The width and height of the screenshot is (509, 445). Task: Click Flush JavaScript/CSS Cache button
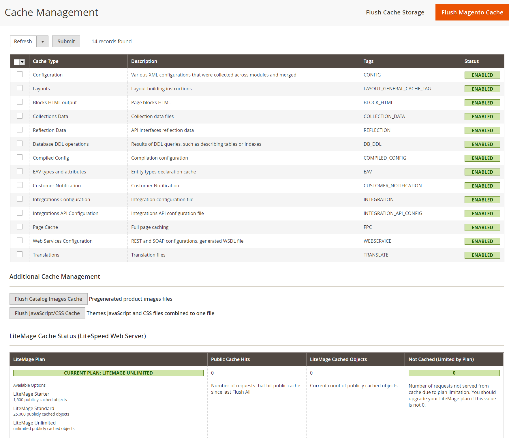click(x=47, y=313)
